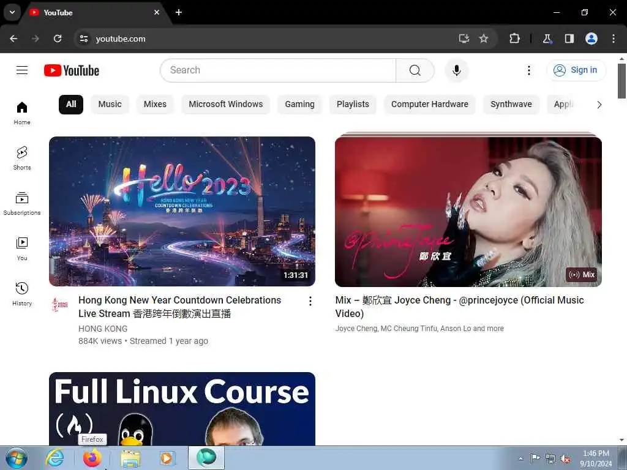Viewport: 627px width, 470px height.
Task: Open the HONG KONG channel name link
Action: click(103, 329)
